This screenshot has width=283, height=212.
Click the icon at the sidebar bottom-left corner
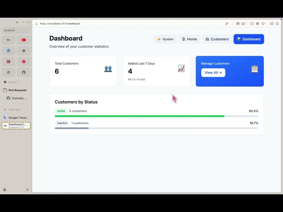pos(5,189)
